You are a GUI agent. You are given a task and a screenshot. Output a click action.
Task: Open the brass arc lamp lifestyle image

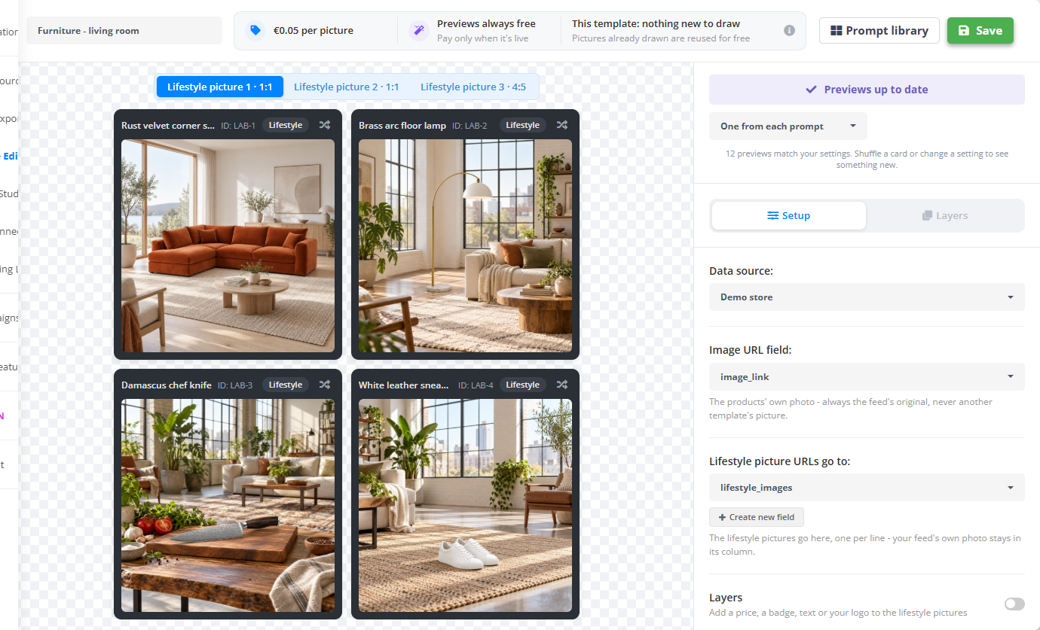(465, 245)
